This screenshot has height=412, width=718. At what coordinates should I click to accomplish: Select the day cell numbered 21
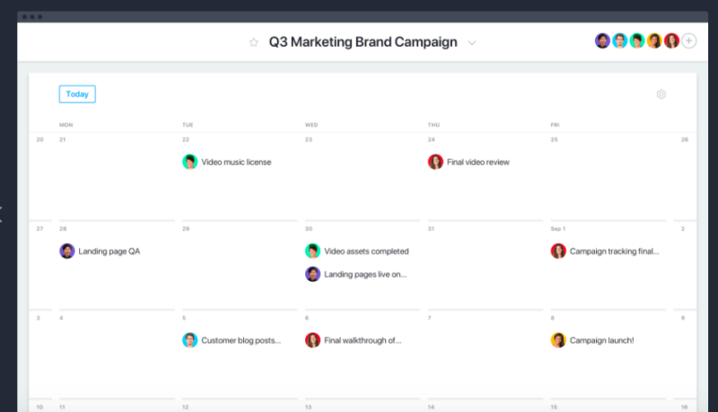[x=117, y=176]
